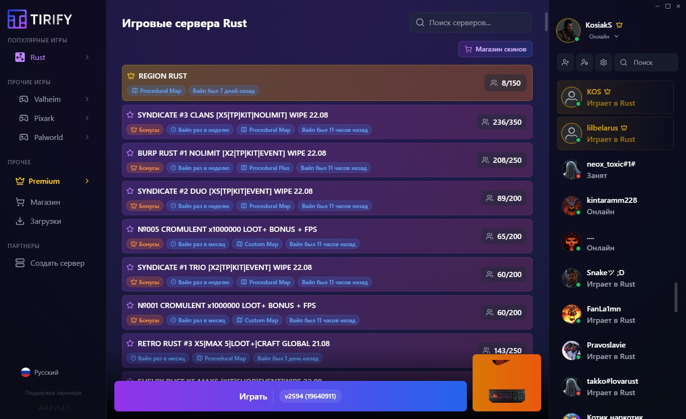Image resolution: width=686 pixels, height=419 pixels.
Task: Expand the Pixark submenu chevron
Action: pos(87,118)
